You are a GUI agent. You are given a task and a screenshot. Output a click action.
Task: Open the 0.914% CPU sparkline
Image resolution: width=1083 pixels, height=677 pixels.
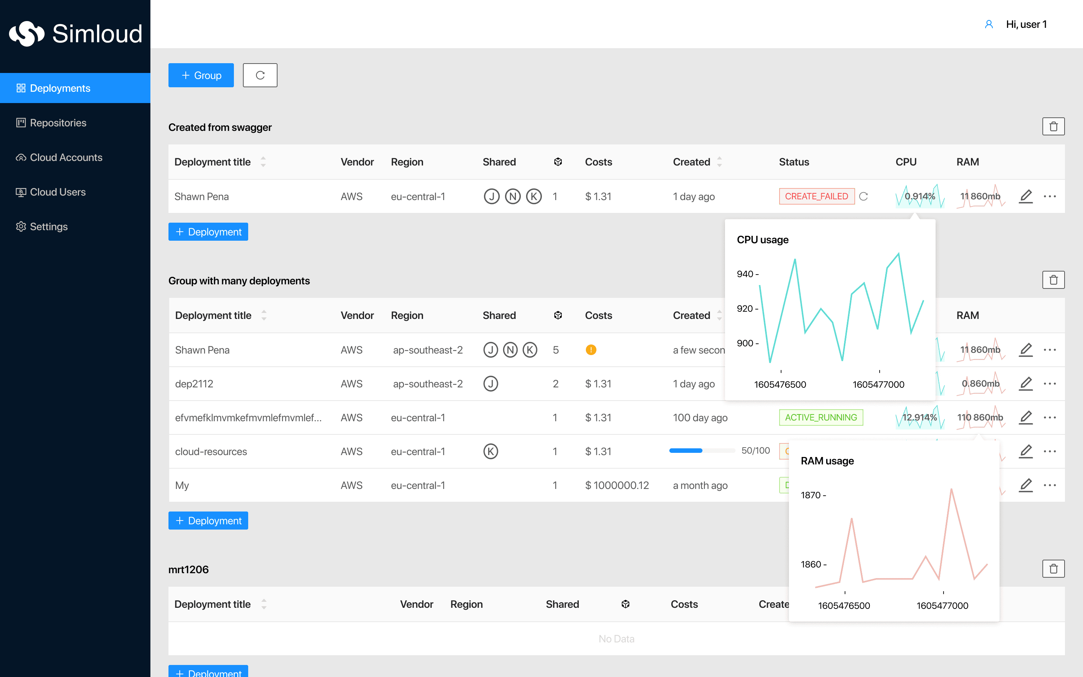[x=920, y=196]
